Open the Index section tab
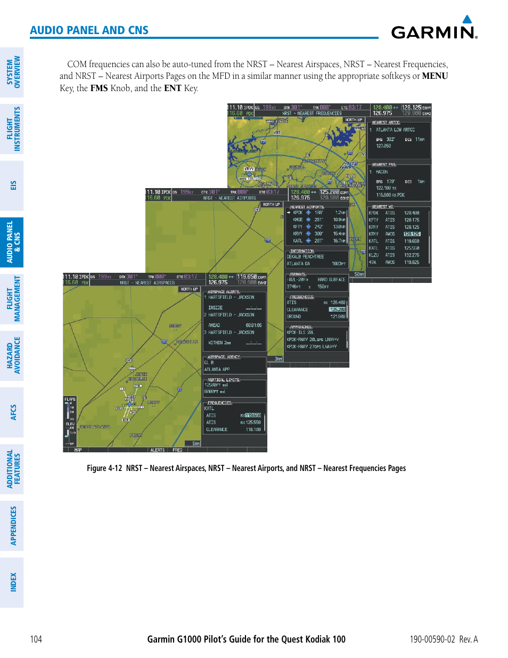 tap(12, 582)
